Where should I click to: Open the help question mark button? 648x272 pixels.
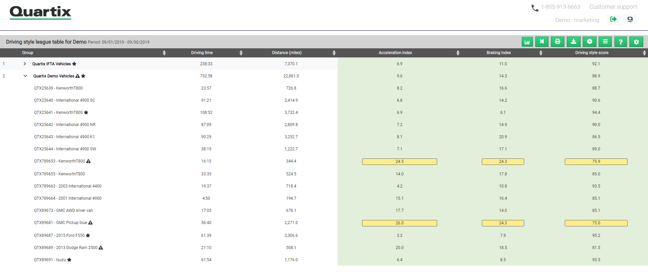click(x=621, y=42)
